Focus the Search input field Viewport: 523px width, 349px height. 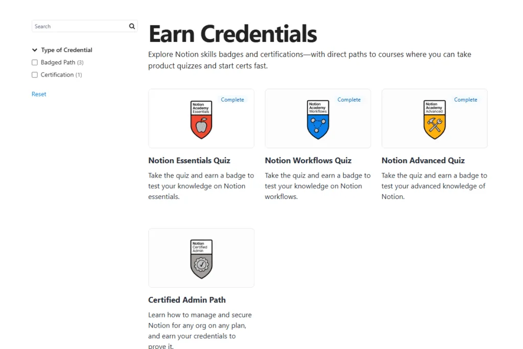pos(79,27)
